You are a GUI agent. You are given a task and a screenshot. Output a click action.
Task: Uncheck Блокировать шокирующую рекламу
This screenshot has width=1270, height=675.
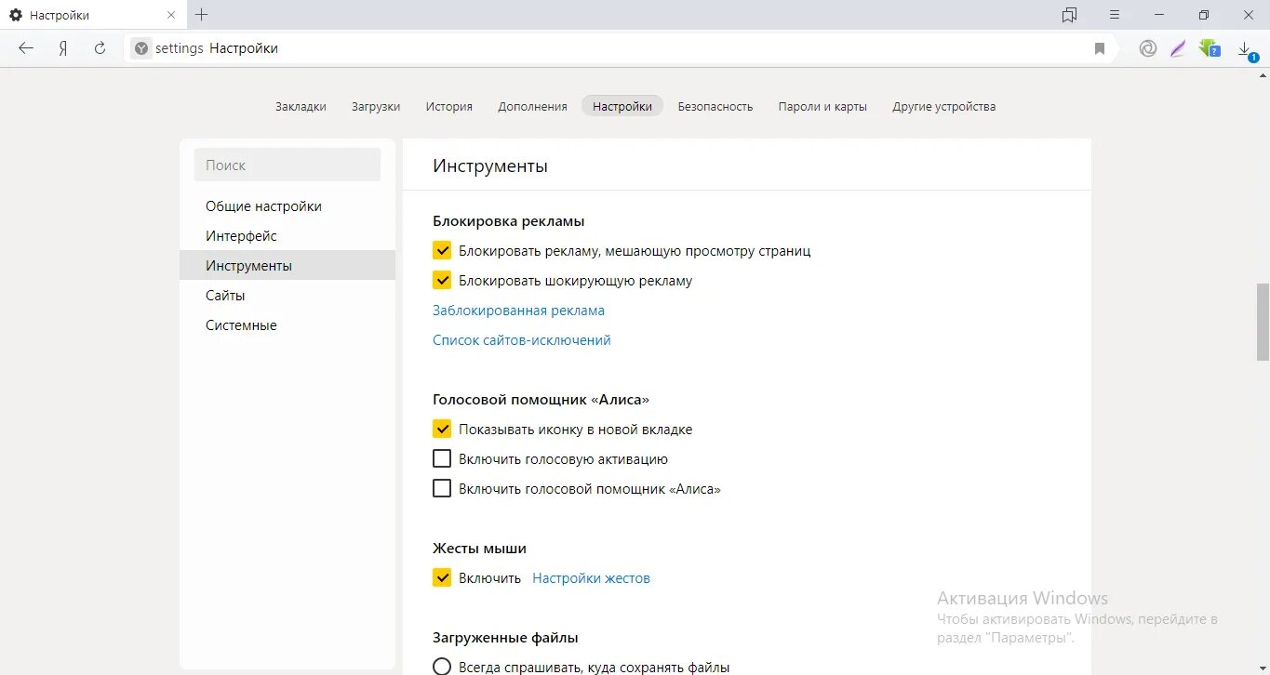[442, 281]
